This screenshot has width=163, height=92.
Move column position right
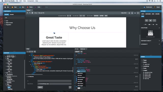(x=70, y=16)
